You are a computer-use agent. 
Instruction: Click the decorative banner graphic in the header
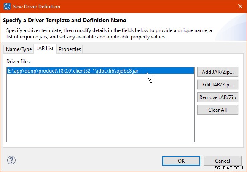231,27
